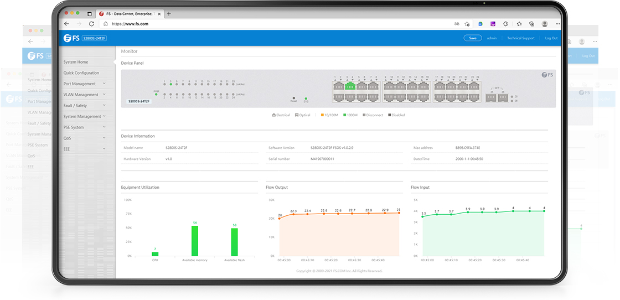This screenshot has height=300, width=620.
Task: Click the FS logo in the blue header
Action: [71, 38]
